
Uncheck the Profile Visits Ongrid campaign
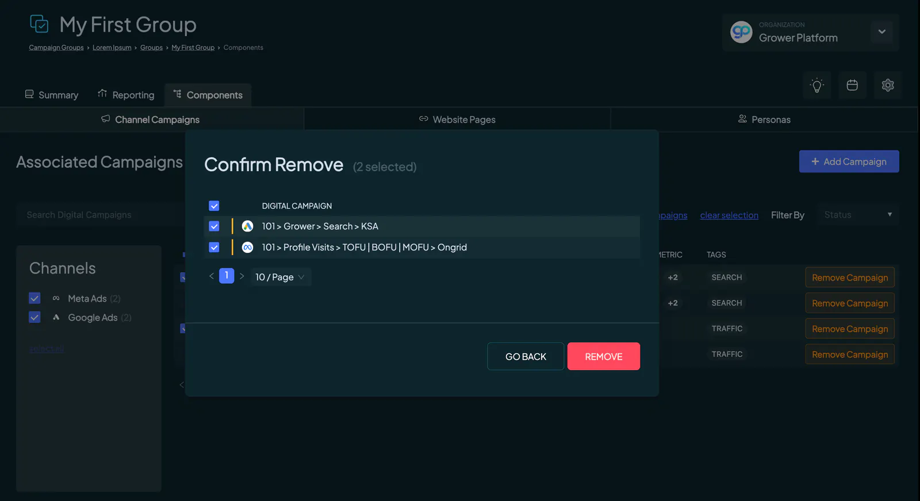214,248
